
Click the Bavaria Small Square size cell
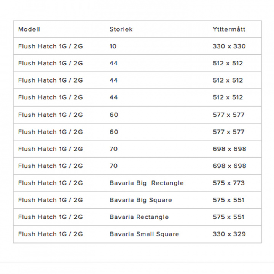[144, 234]
